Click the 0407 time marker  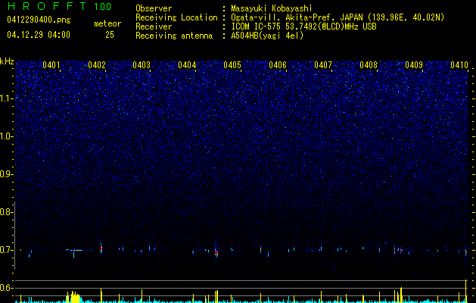click(x=323, y=64)
